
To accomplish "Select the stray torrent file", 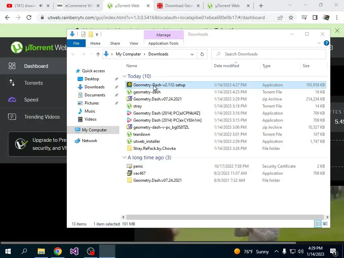I will 137,106.
